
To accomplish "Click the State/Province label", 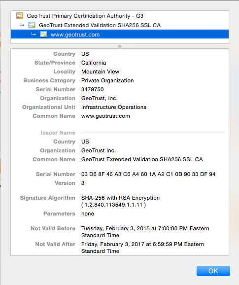I will point(55,63).
